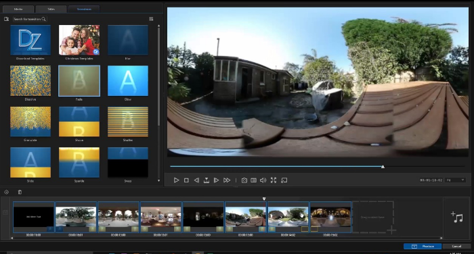Stop the preview playback
This screenshot has height=254, width=474.
[x=186, y=180]
